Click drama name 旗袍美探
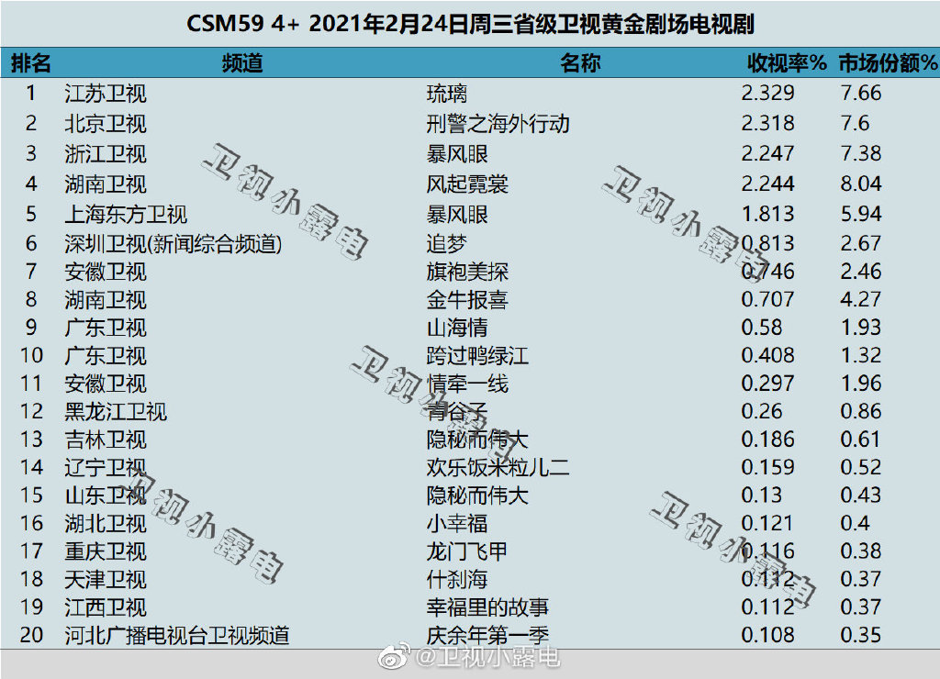The image size is (940, 679). coord(467,272)
